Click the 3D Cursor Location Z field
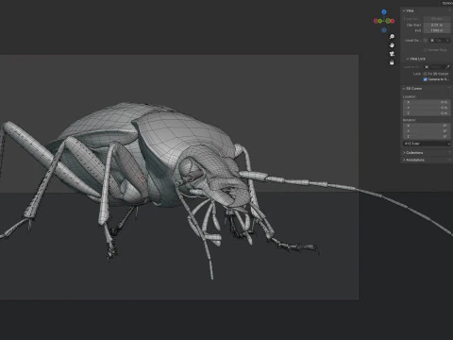 tap(427, 113)
